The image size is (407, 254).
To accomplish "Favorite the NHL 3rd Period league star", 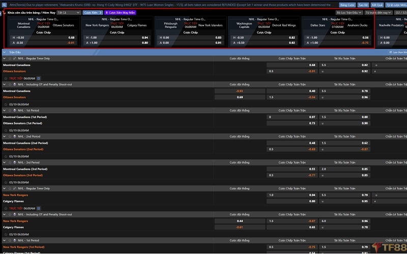I will click(10, 163).
